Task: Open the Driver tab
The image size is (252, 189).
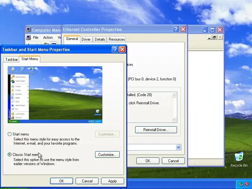Action: [x=86, y=39]
